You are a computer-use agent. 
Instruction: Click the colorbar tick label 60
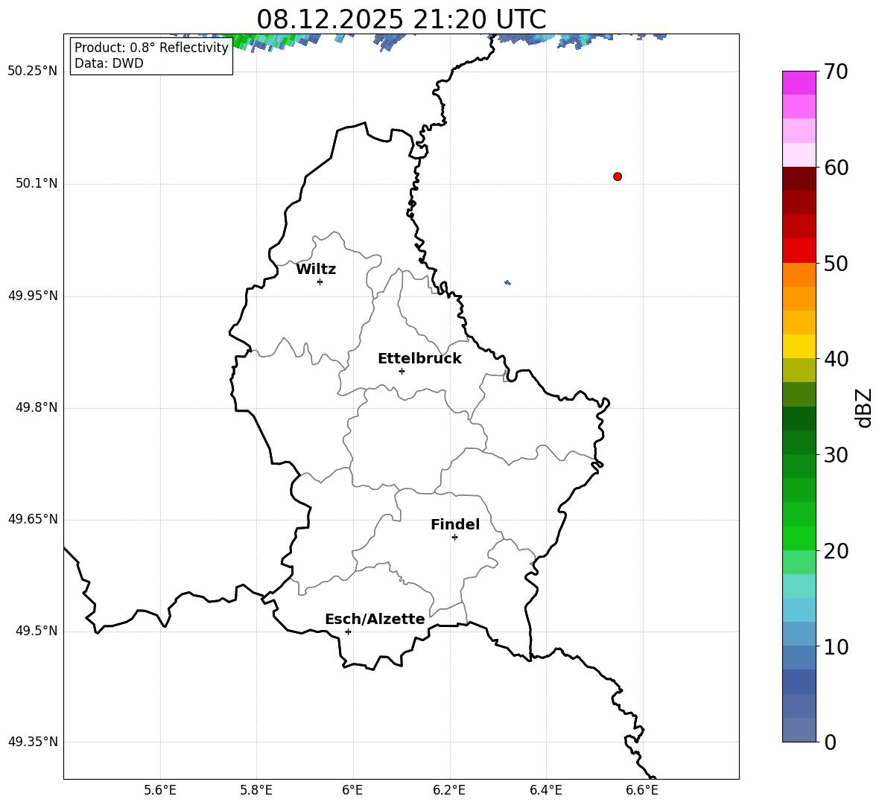pyautogui.click(x=836, y=168)
